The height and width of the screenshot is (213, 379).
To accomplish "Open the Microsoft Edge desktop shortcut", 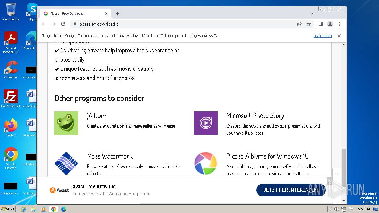I will click(x=30, y=41).
